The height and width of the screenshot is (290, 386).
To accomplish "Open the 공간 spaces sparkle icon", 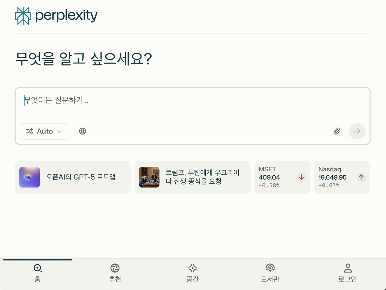I will (192, 268).
